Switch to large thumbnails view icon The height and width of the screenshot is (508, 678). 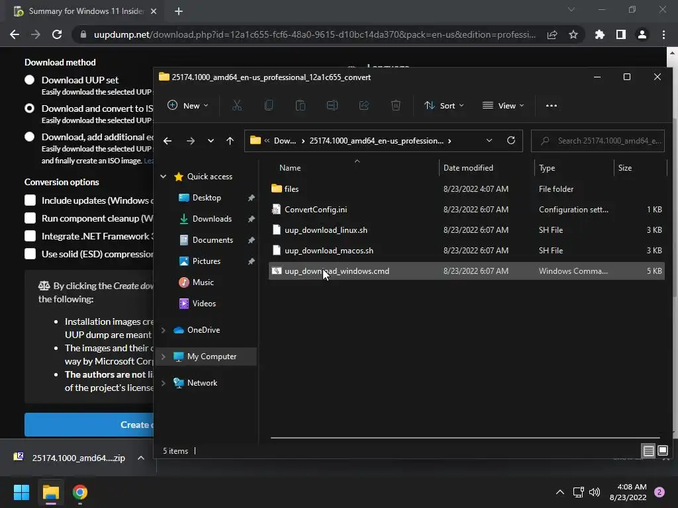pyautogui.click(x=663, y=451)
